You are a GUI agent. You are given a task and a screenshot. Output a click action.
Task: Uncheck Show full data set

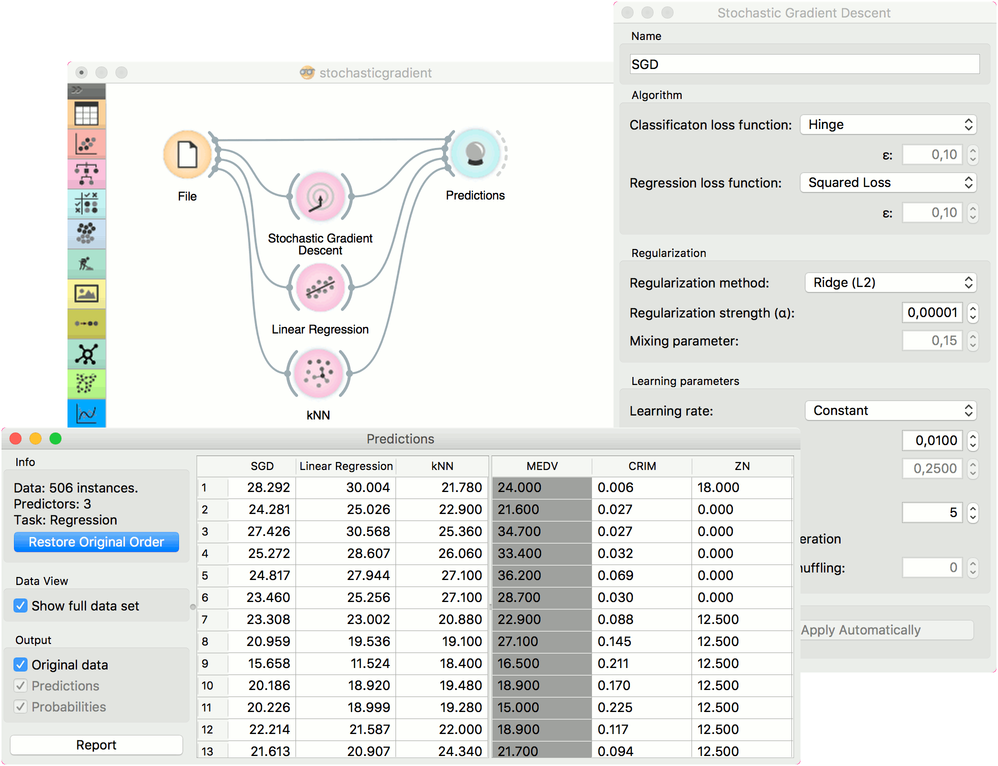(x=20, y=605)
